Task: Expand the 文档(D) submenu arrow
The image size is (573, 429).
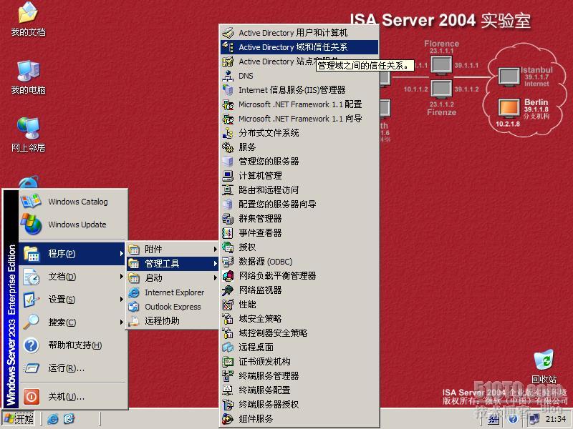Action: 122,277
